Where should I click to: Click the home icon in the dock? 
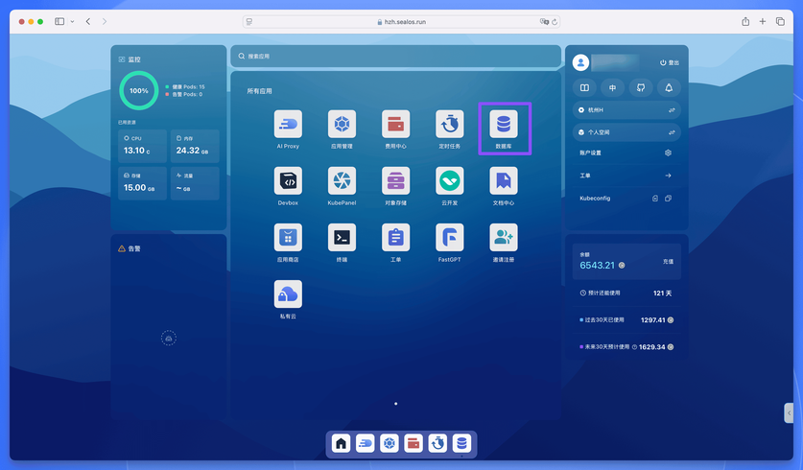pyautogui.click(x=342, y=443)
